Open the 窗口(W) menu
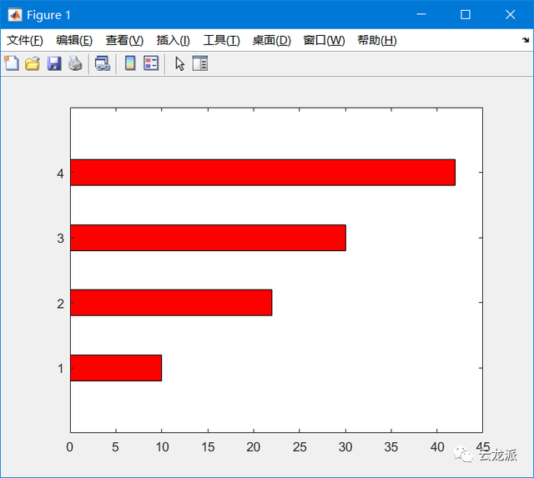This screenshot has width=534, height=478. tap(324, 40)
